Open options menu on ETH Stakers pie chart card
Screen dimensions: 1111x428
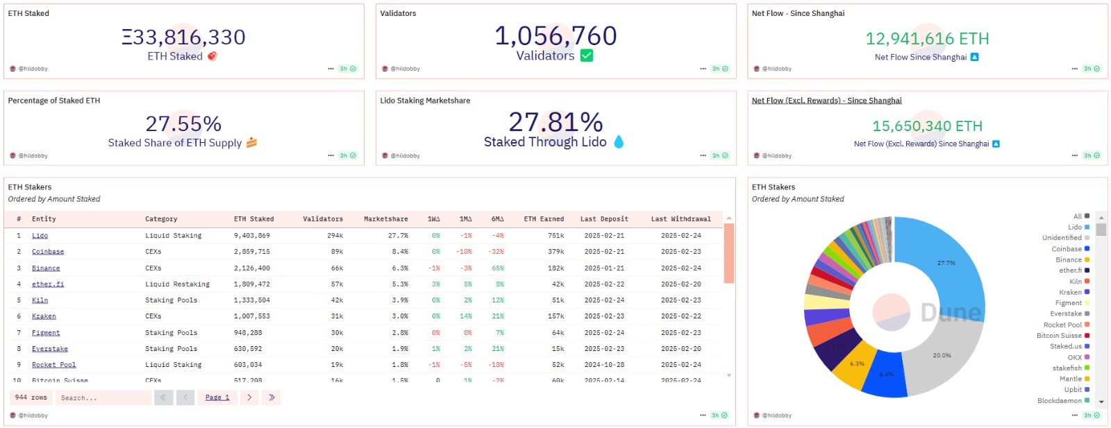[x=1075, y=416]
